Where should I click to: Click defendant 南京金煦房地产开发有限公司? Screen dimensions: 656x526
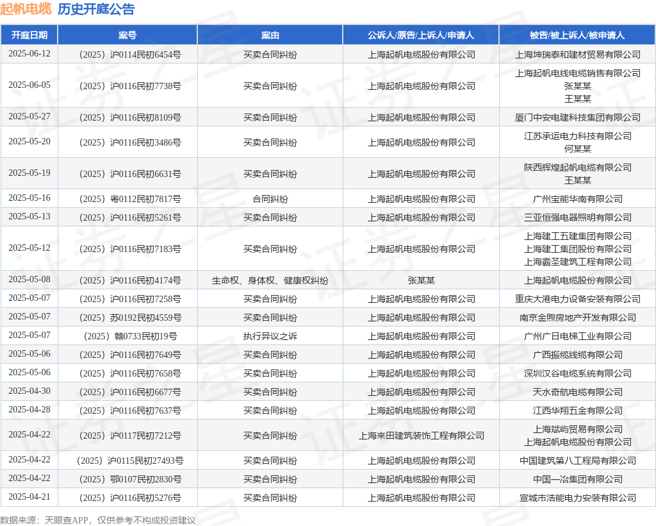tap(578, 318)
